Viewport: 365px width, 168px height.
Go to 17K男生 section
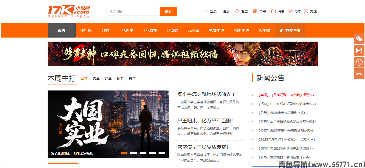point(126,30)
